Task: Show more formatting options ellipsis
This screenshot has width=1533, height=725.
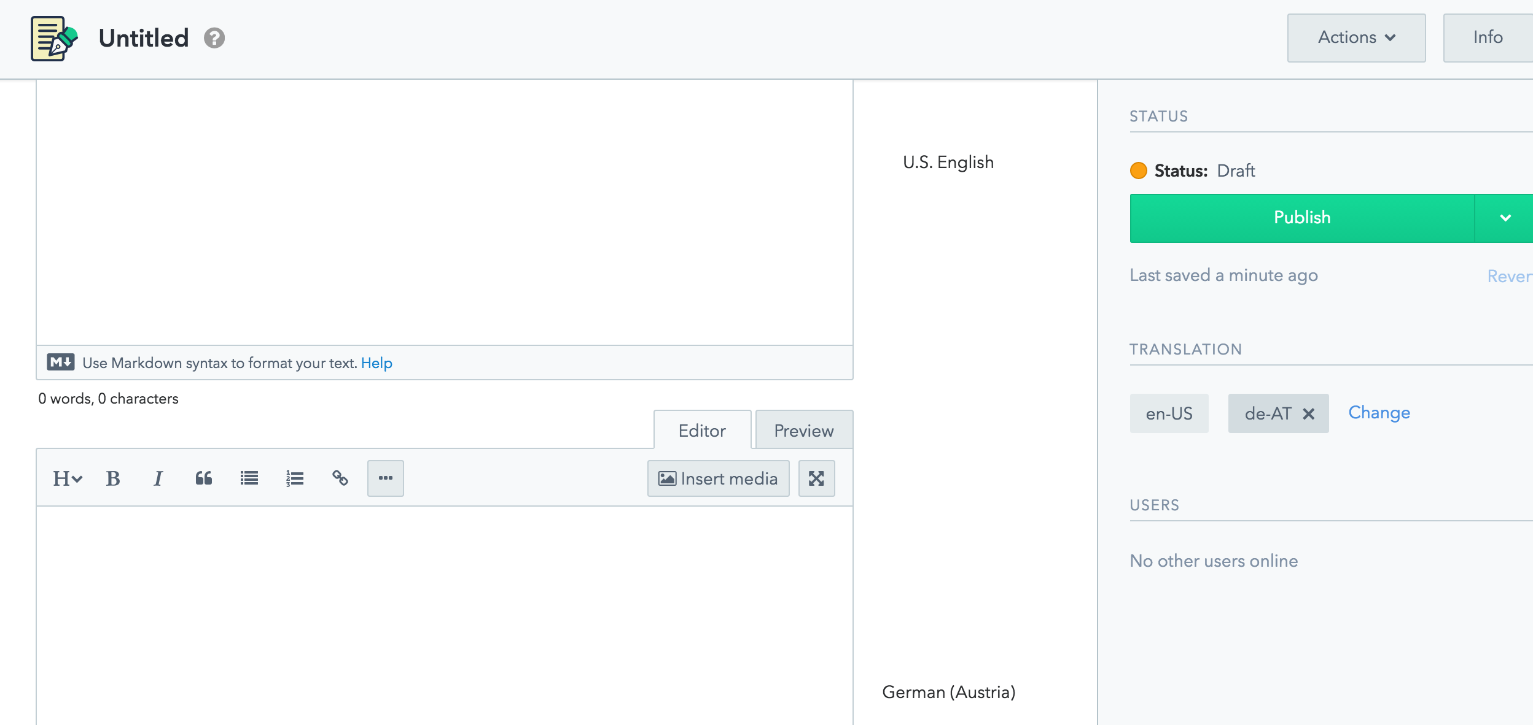Action: pos(385,478)
